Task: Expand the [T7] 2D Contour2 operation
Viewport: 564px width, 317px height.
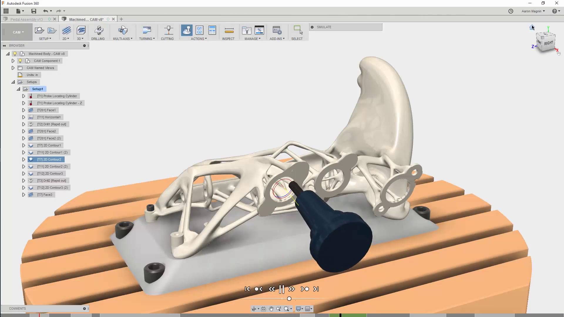Action: (x=23, y=159)
